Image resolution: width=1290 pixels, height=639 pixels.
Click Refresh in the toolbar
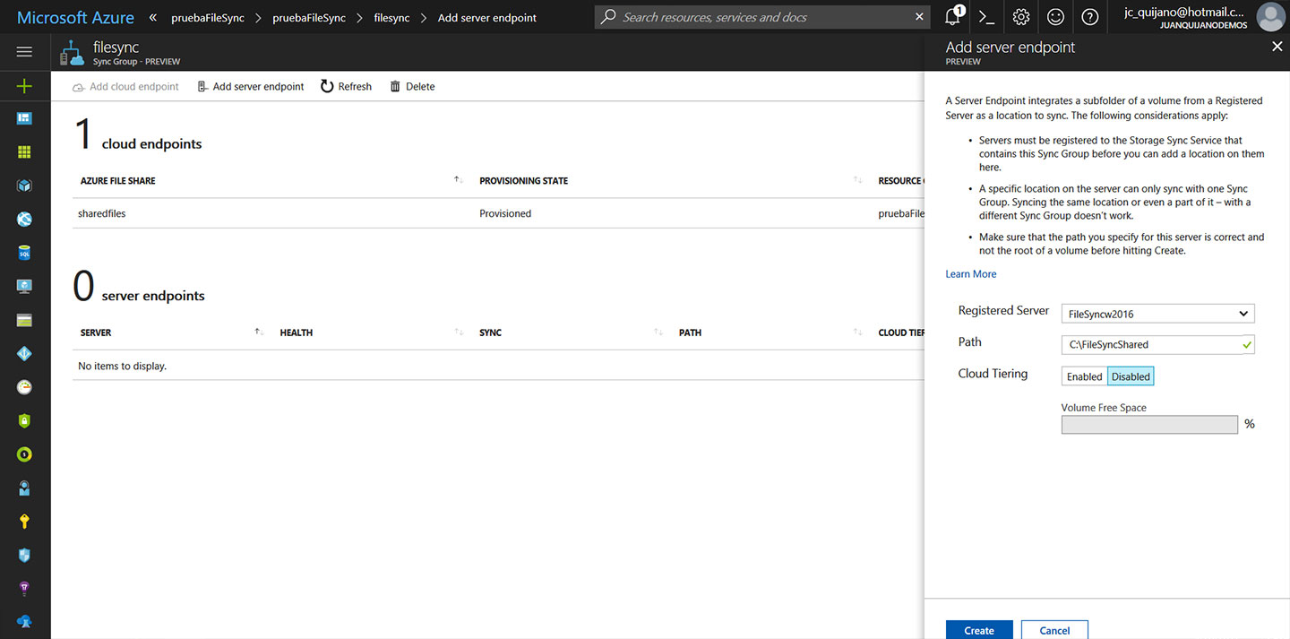346,87
